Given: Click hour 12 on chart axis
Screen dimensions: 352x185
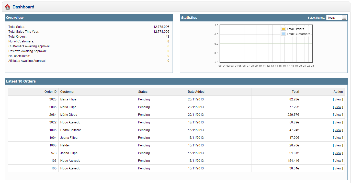Looking at the screenshot, I should pos(268,66).
